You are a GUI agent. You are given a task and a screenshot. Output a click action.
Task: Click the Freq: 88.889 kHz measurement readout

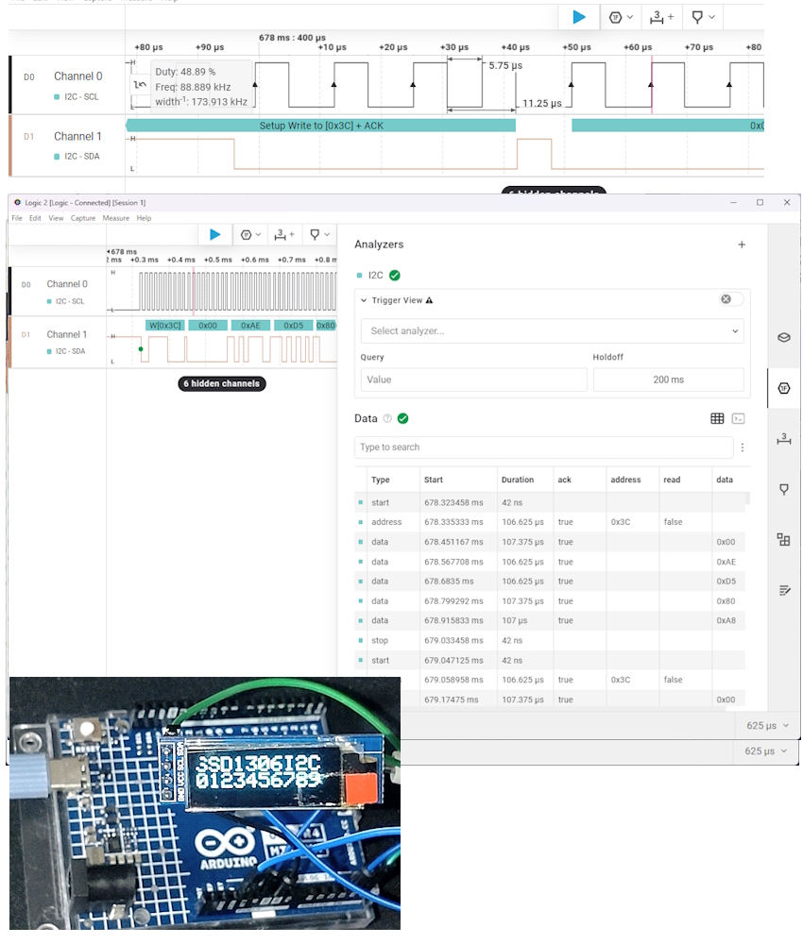coord(193,87)
